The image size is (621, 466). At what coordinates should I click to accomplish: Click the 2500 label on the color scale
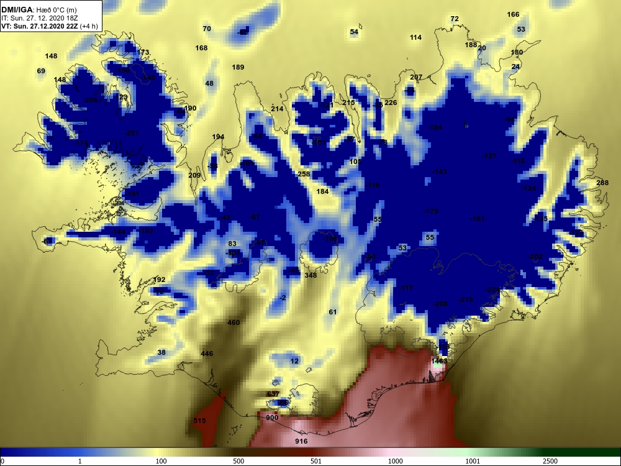(550, 461)
